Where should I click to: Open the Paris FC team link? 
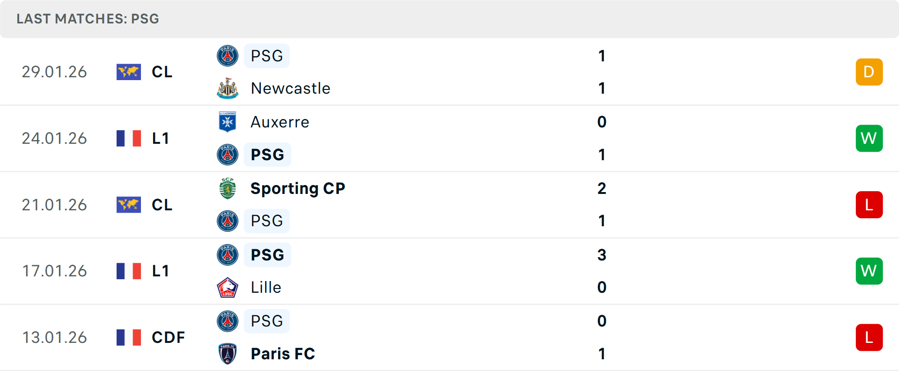283,354
